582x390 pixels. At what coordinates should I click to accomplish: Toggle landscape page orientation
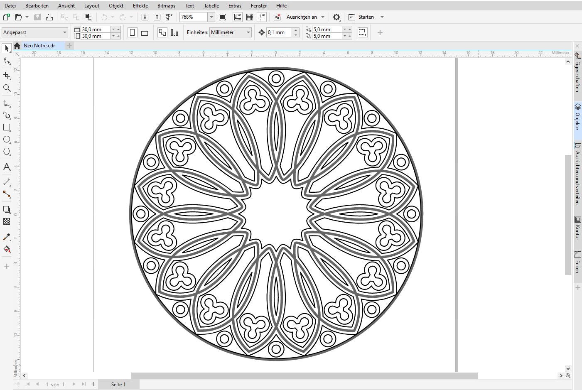pos(144,32)
